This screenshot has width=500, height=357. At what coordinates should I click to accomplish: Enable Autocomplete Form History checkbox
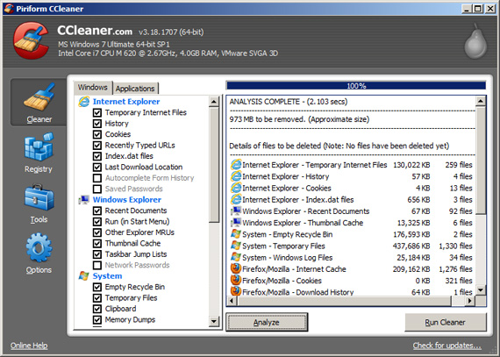[x=97, y=178]
